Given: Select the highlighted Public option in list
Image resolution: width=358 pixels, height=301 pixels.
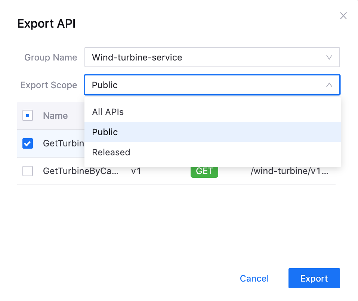Looking at the screenshot, I should (105, 132).
